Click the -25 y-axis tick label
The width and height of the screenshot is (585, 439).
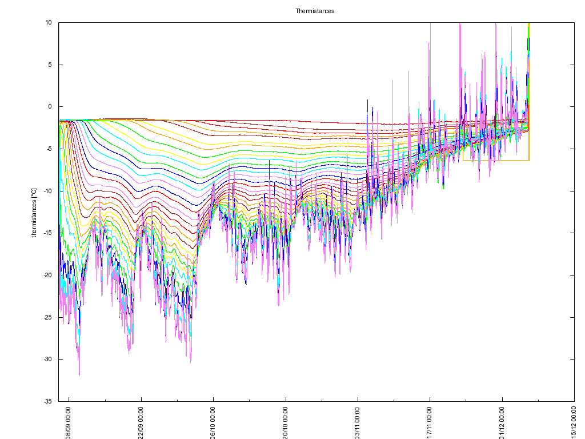(x=48, y=317)
